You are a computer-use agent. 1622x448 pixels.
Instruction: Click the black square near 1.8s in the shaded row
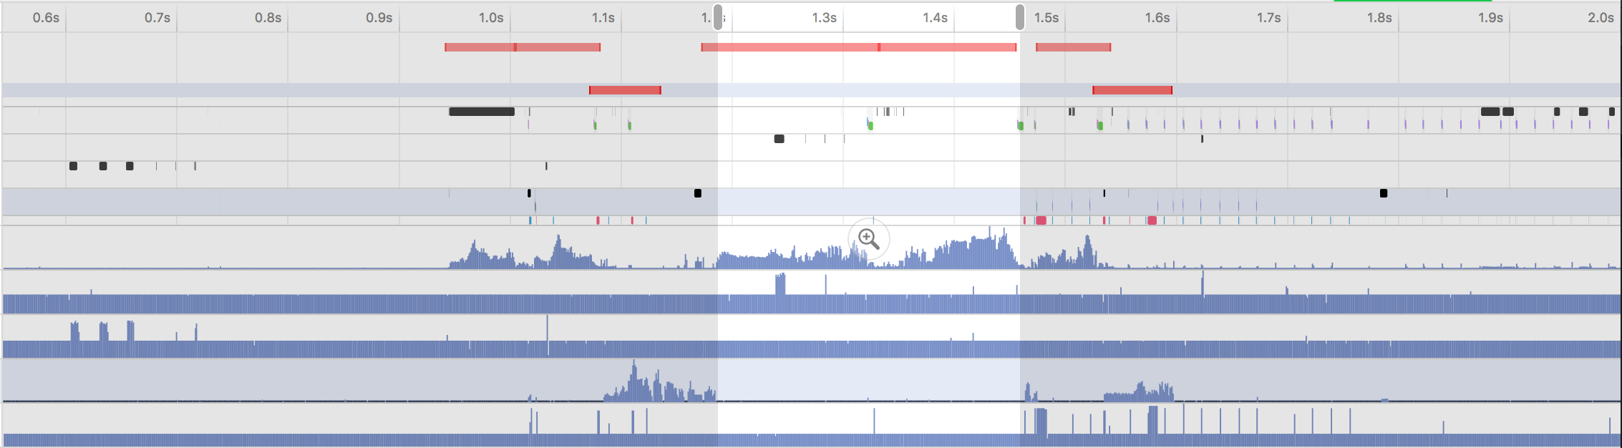1384,193
